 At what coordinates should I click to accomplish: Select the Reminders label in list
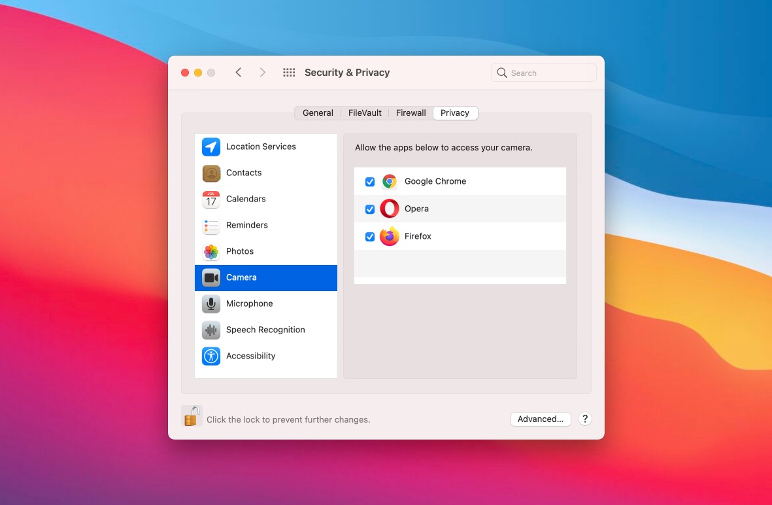pos(246,224)
